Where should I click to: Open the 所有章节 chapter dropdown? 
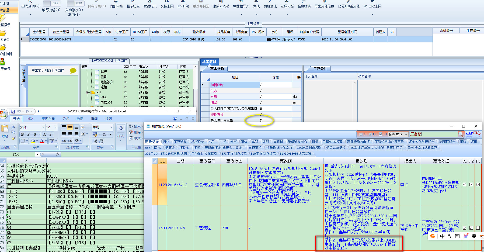click(x=406, y=134)
